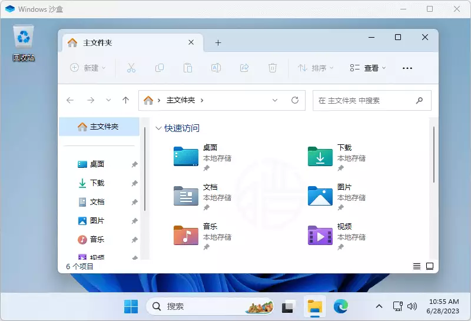Unpin 桌面 in the sidebar via pin icon
The height and width of the screenshot is (321, 471).
[135, 164]
